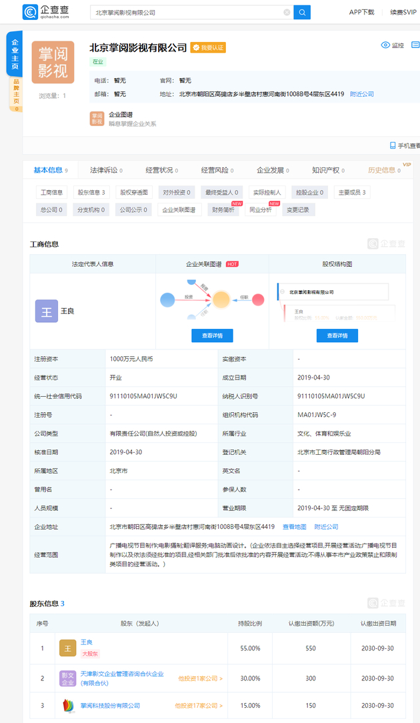
Task: Click legal representative name 王良
Action: (67, 311)
